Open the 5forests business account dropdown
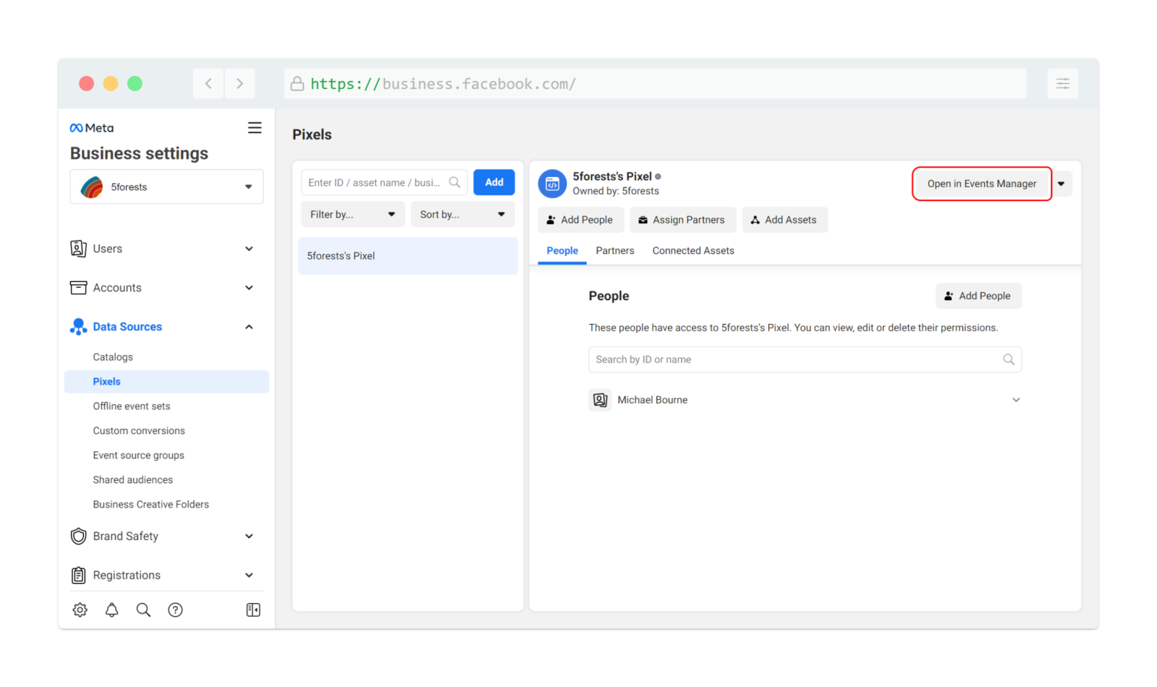This screenshot has width=1157, height=687. 167,187
